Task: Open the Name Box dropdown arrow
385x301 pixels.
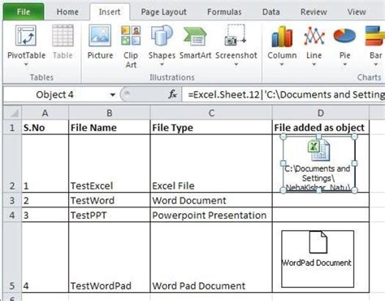Action: pyautogui.click(x=113, y=94)
